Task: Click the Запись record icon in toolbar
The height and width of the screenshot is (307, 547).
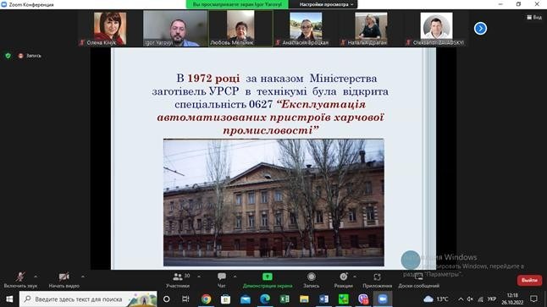Action: tap(311, 277)
